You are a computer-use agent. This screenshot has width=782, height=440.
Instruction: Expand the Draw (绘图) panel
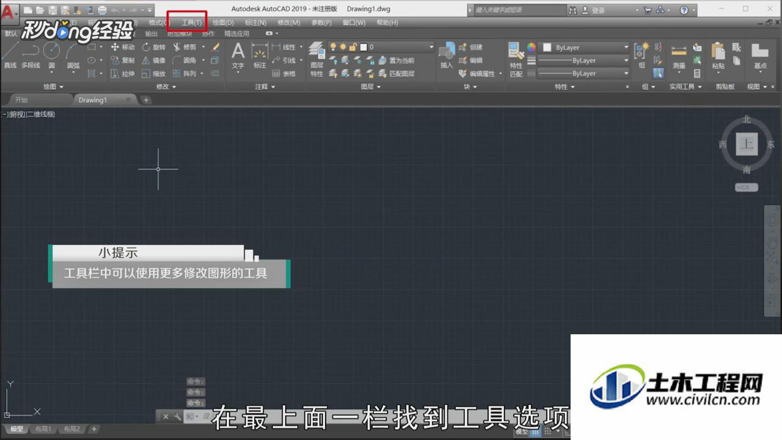(x=53, y=87)
